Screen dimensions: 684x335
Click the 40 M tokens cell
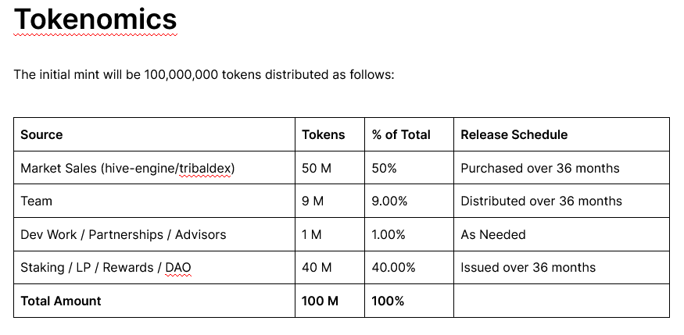pyautogui.click(x=330, y=268)
